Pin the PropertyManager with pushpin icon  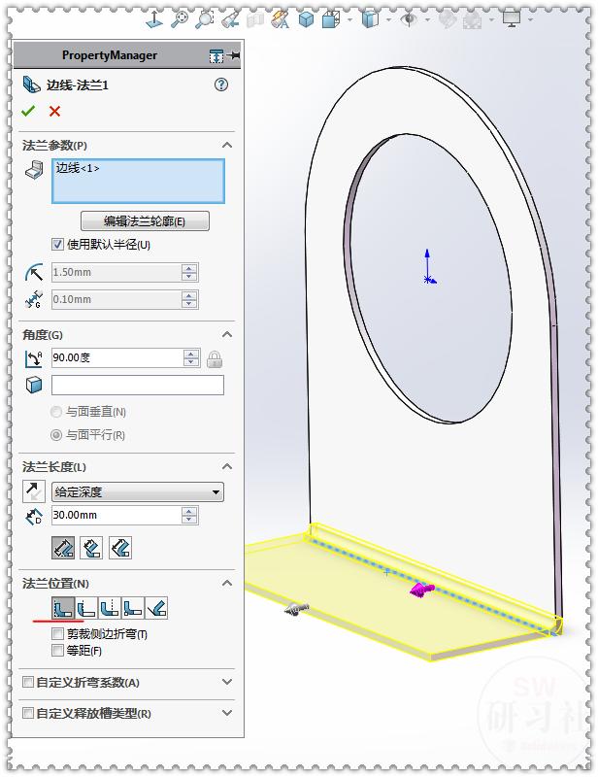tap(233, 55)
